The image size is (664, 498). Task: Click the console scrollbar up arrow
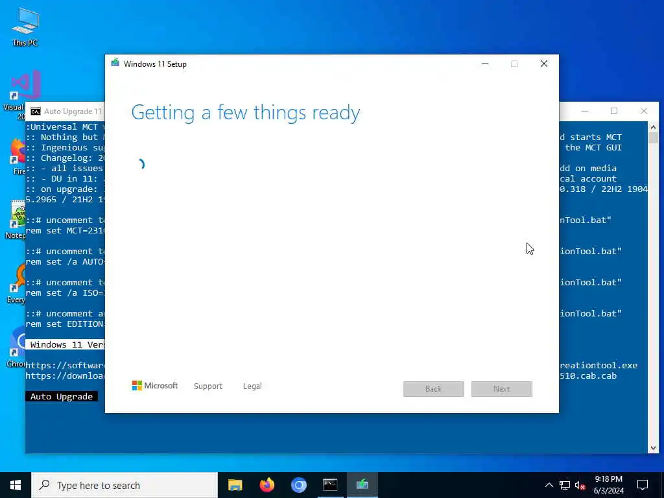653,127
